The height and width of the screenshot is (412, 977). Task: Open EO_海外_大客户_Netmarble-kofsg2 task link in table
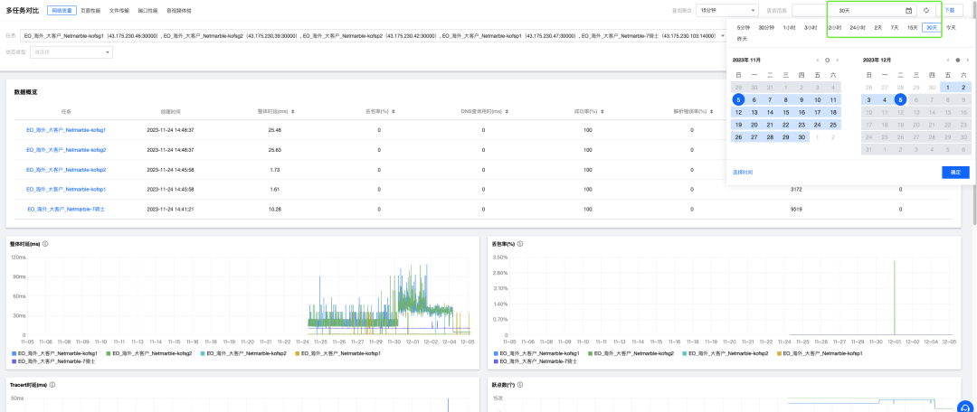point(66,149)
